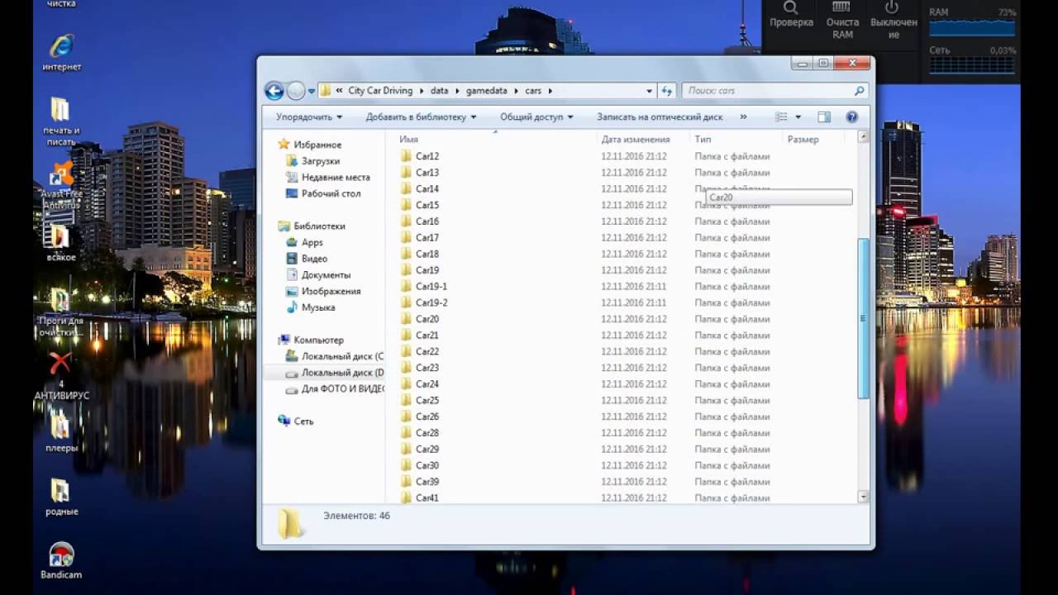Image resolution: width=1058 pixels, height=595 pixels.
Task: Open the Видео library
Action: click(x=314, y=259)
